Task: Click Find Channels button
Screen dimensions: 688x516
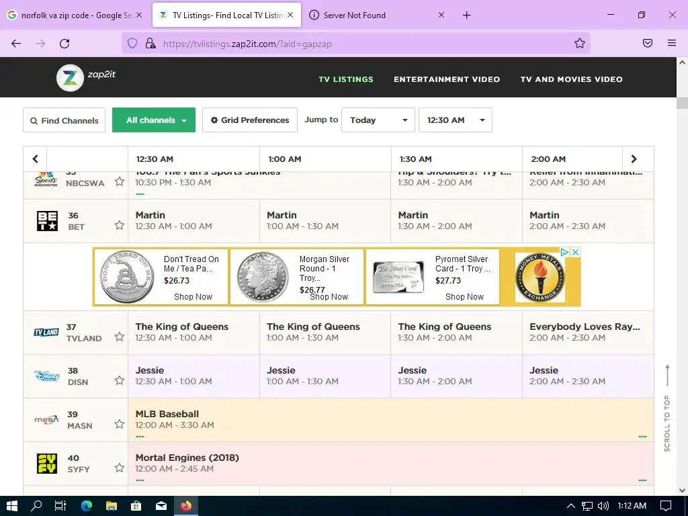Action: (64, 120)
